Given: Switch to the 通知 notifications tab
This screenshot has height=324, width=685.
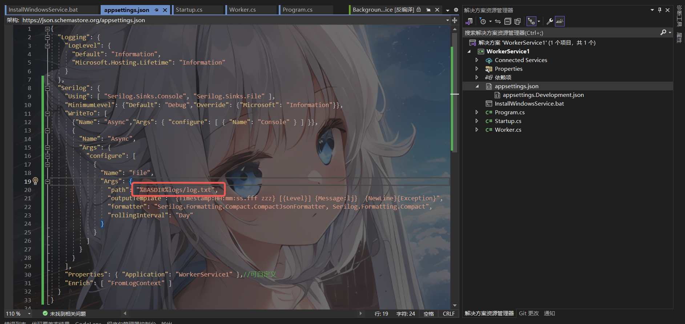Looking at the screenshot, I should (549, 313).
